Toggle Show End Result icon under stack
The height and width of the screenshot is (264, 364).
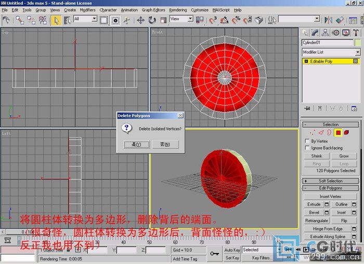pos(320,108)
